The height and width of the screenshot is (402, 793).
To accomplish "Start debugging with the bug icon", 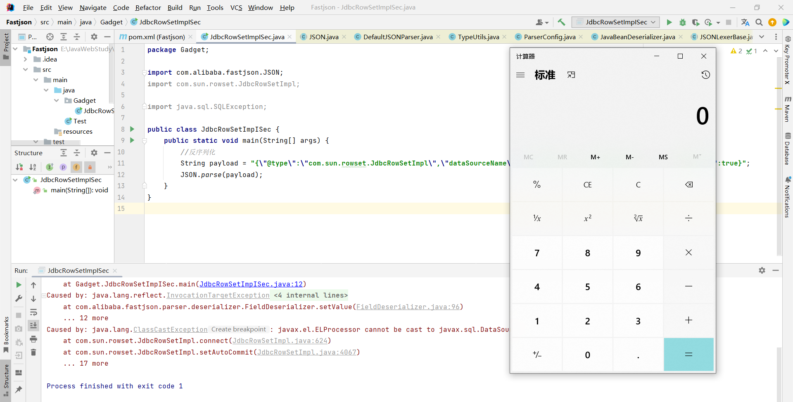I will coord(683,22).
